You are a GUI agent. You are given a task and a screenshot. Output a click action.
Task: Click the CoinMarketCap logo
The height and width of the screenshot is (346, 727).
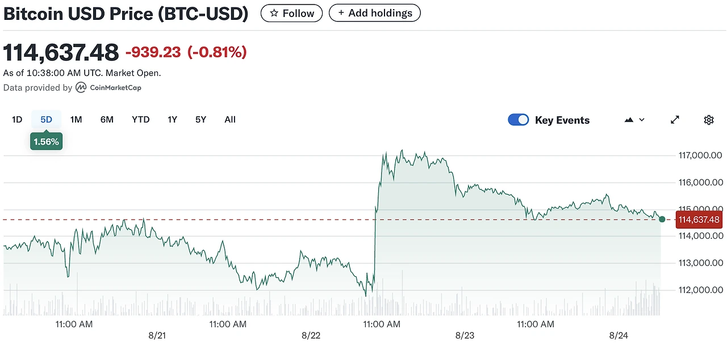(108, 87)
